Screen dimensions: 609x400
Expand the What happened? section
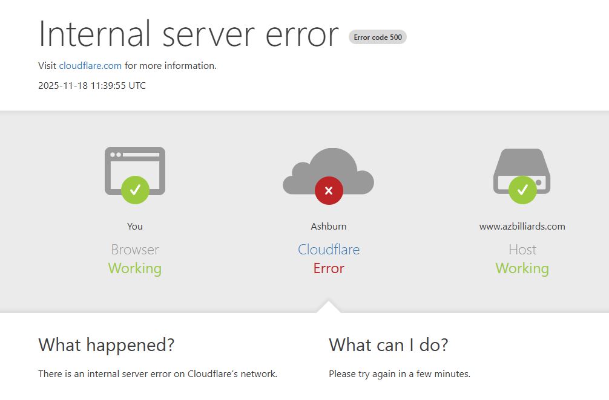[x=106, y=345]
